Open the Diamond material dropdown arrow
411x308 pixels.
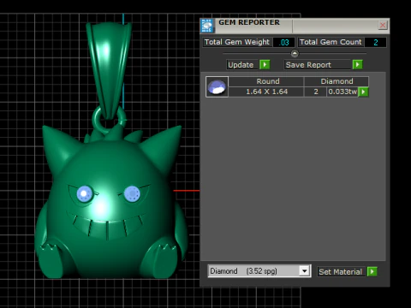point(305,271)
